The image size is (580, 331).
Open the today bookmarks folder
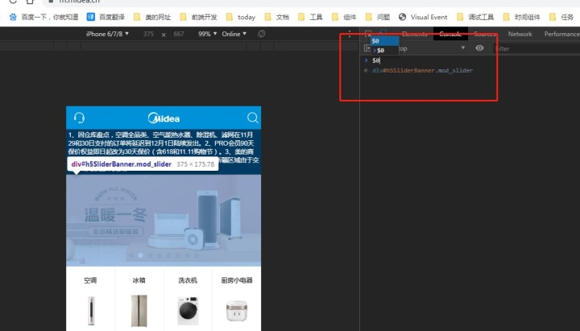240,17
